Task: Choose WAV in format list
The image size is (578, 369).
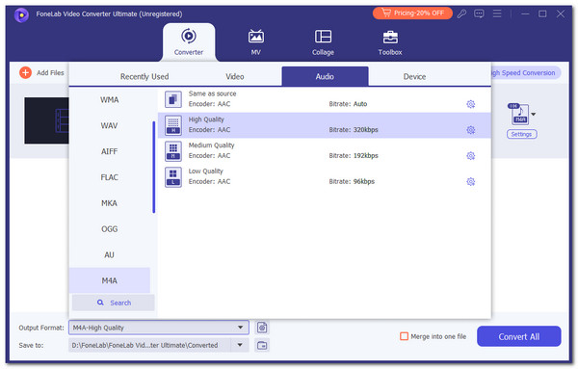Action: tap(110, 125)
